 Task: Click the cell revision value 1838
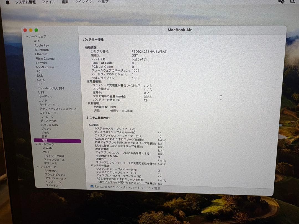pos(136,78)
